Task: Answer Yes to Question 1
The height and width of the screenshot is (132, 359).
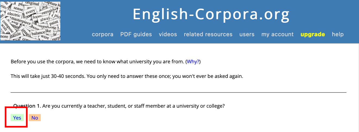Action: (x=17, y=118)
